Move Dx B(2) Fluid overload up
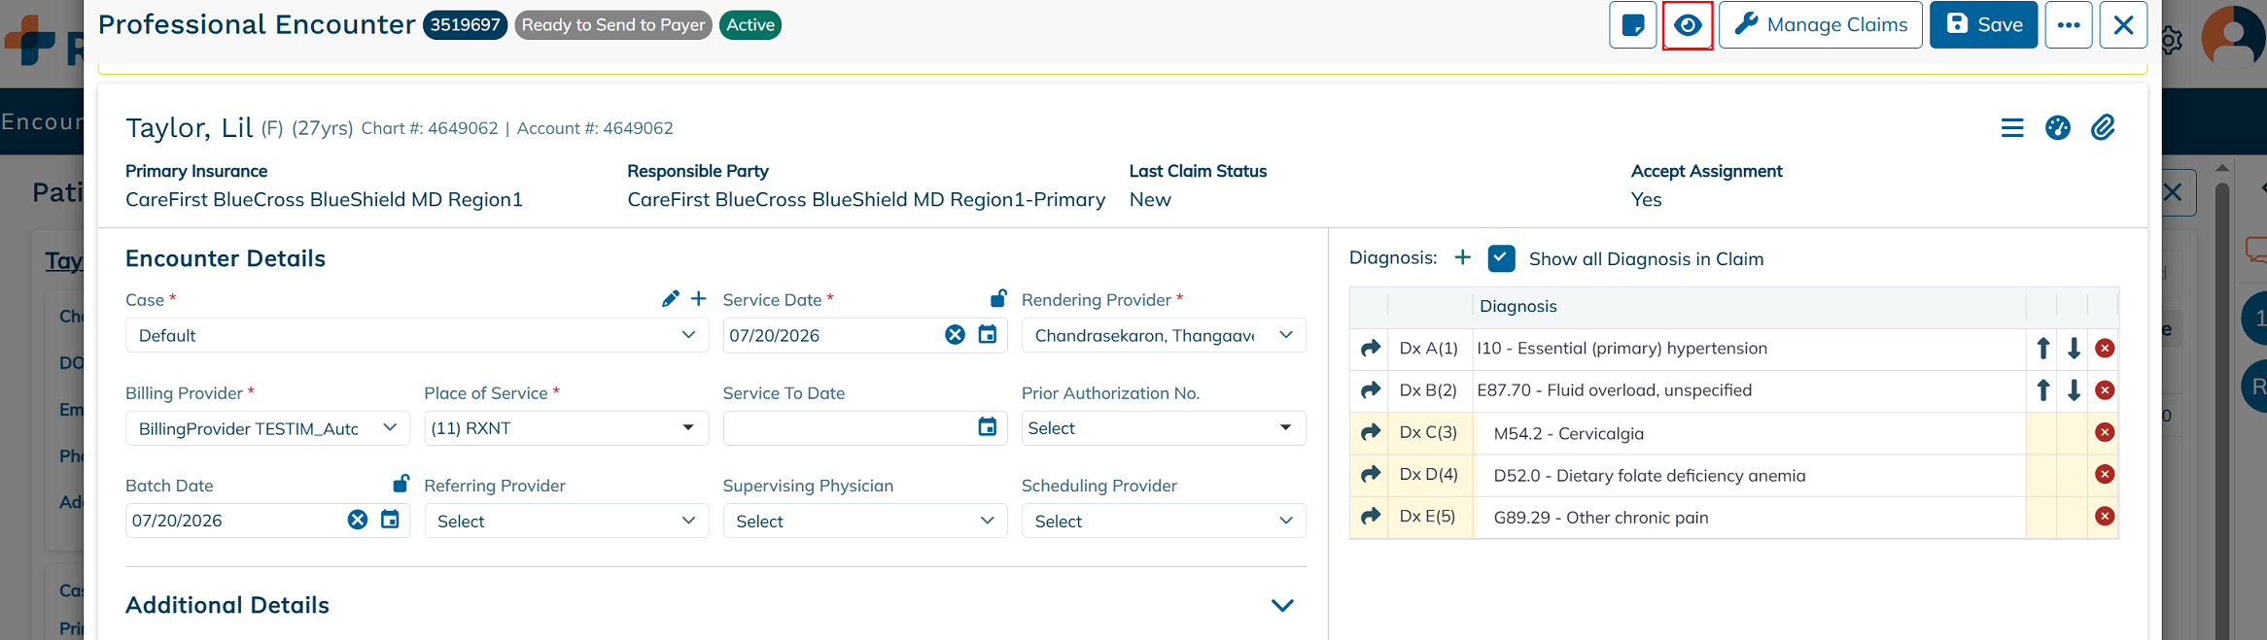Screen dimensions: 2267x640 coord(2043,390)
